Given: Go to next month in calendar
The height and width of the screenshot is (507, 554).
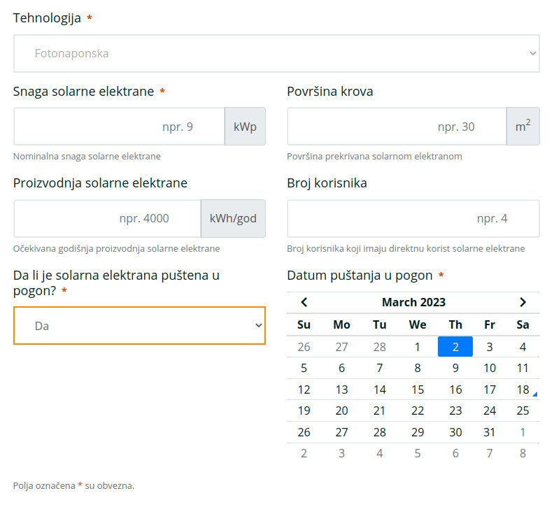Looking at the screenshot, I should coord(523,302).
